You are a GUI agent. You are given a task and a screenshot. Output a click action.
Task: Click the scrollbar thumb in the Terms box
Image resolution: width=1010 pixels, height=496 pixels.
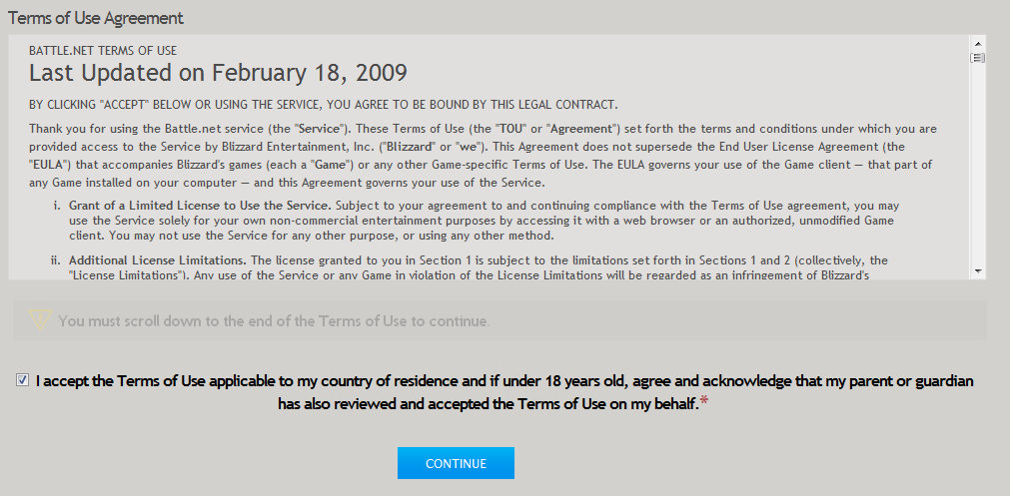tap(978, 58)
